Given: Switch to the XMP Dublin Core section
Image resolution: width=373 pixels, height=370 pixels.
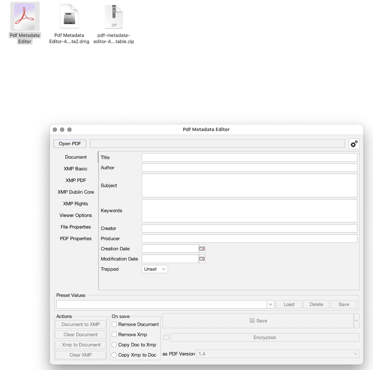Looking at the screenshot, I should click(75, 192).
